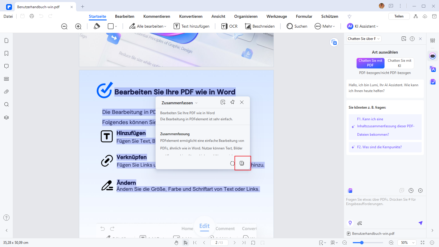Open the 50% zoom level dropdown
The width and height of the screenshot is (439, 247).
coord(408,243)
